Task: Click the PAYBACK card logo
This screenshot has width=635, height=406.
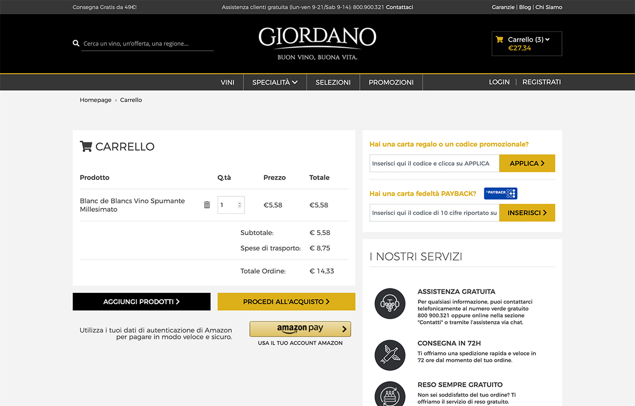Action: (x=501, y=194)
